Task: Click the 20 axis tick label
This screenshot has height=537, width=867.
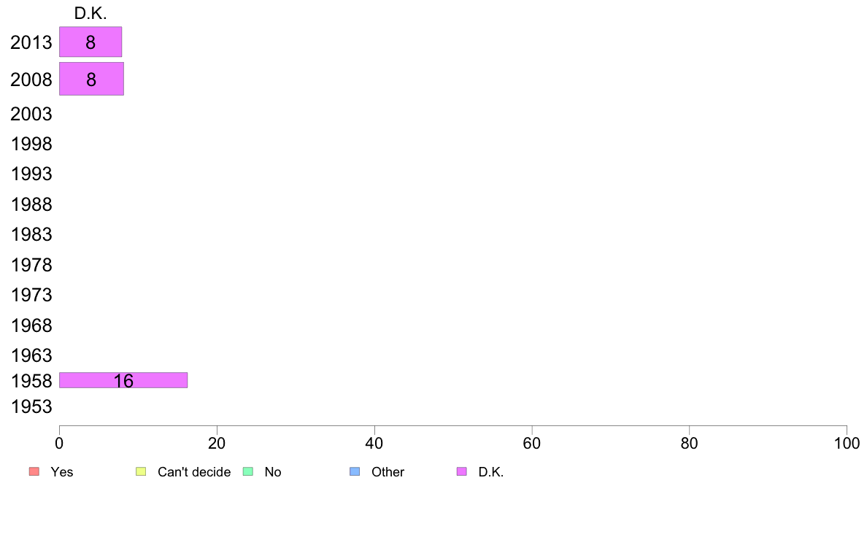Action: pyautogui.click(x=217, y=443)
